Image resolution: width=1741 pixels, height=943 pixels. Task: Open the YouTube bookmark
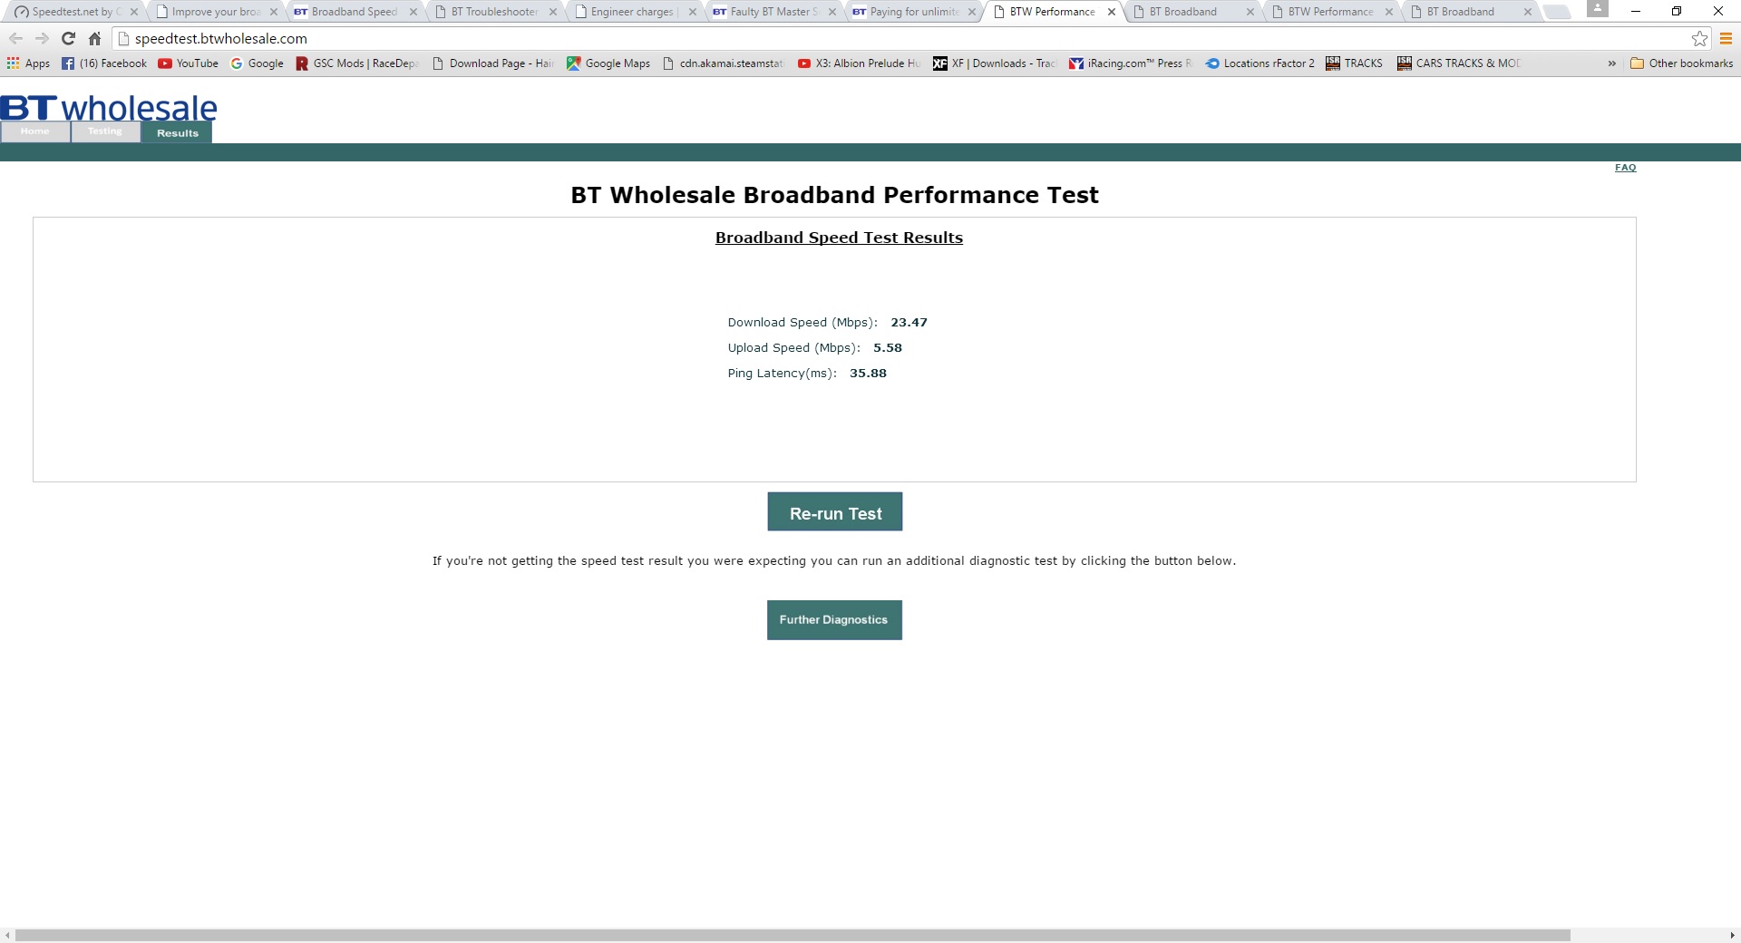(188, 63)
